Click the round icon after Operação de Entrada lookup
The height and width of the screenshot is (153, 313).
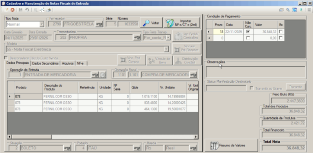point(103,75)
